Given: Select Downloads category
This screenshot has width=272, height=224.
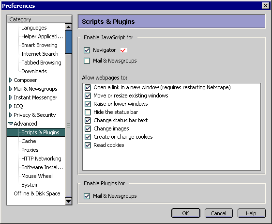Looking at the screenshot, I should (x=34, y=71).
